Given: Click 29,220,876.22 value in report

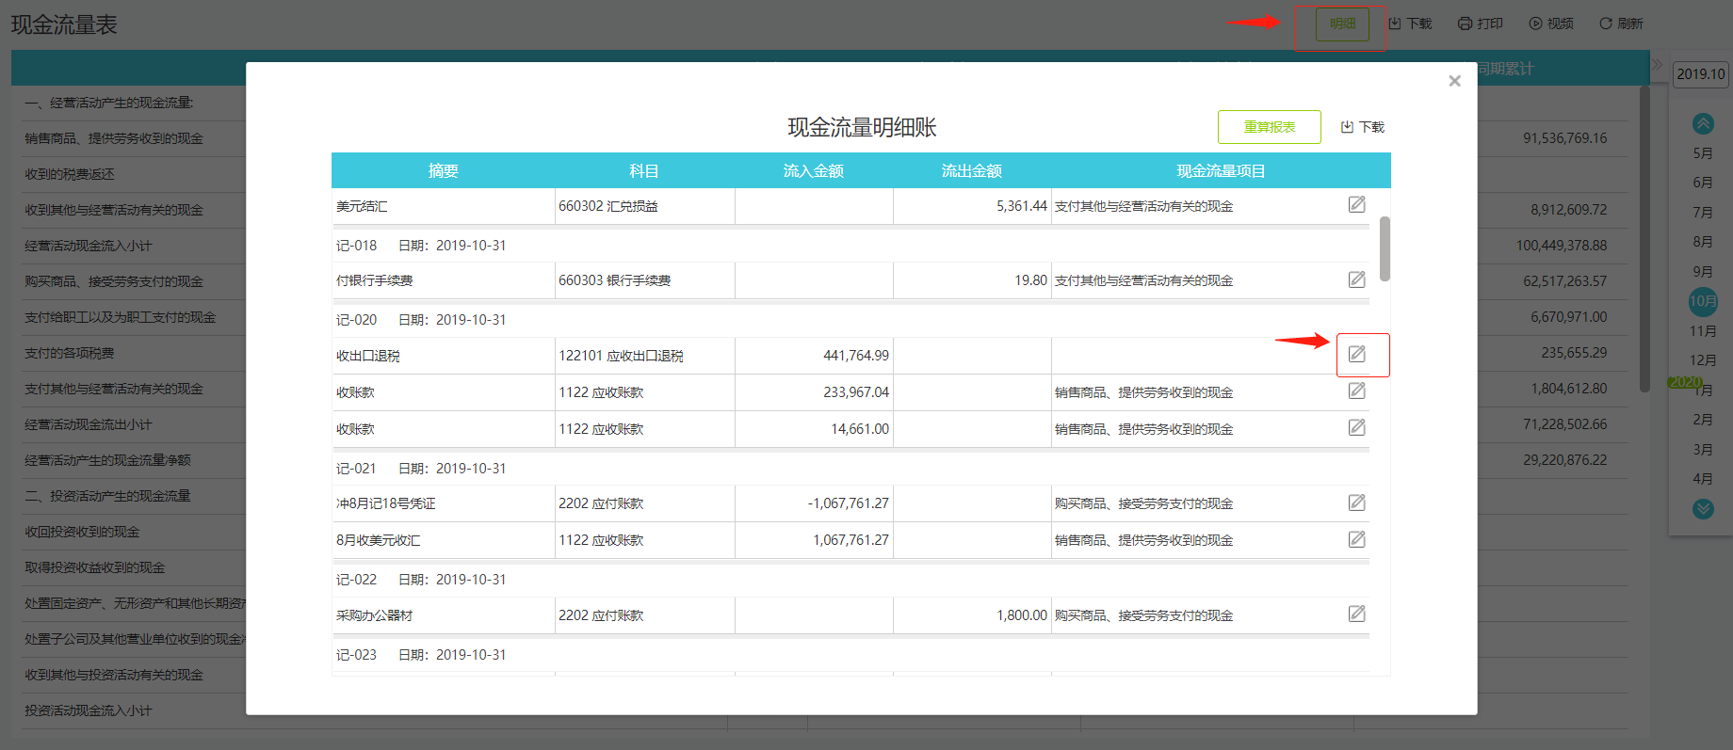Looking at the screenshot, I should click(1565, 460).
